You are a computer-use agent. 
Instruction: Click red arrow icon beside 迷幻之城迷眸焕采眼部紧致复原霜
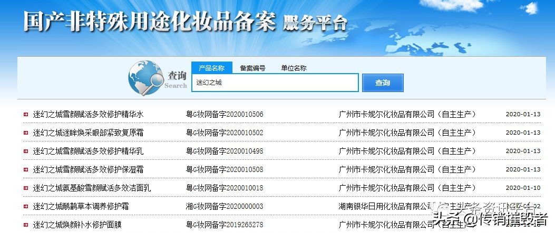click(26, 133)
